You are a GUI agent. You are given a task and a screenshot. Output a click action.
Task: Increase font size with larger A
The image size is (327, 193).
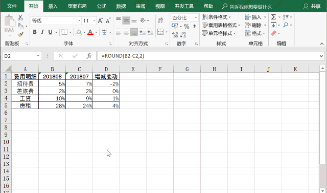pyautogui.click(x=100, y=20)
